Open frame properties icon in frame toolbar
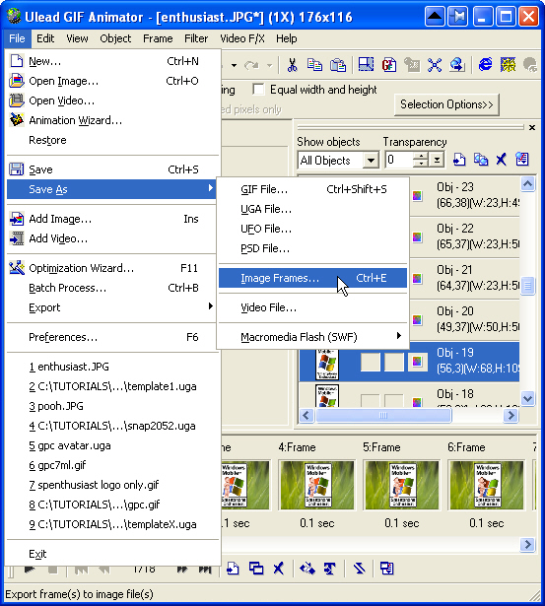Screen dimensions: 545x606 click(387, 569)
